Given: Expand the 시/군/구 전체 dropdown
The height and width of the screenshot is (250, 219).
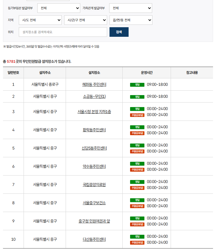Looking at the screenshot, I should 85,20.
